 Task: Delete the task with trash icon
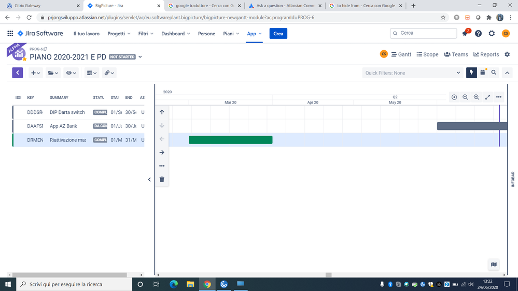click(x=162, y=180)
